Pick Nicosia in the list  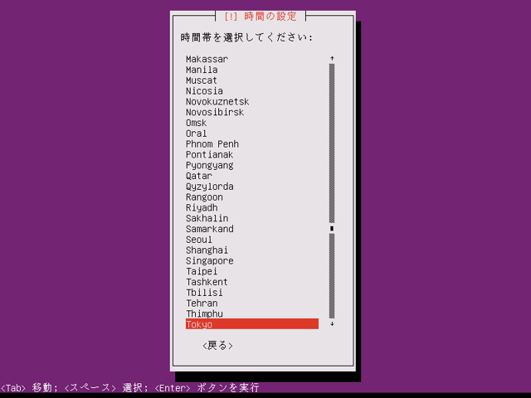point(252,90)
